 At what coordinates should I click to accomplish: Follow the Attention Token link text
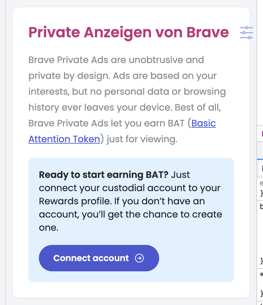click(x=64, y=139)
